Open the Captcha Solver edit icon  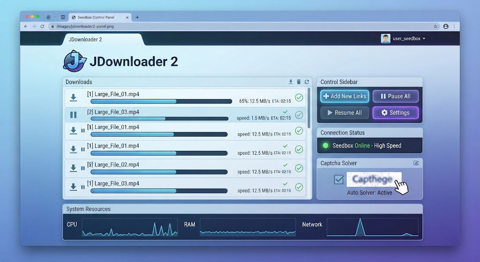click(x=416, y=163)
